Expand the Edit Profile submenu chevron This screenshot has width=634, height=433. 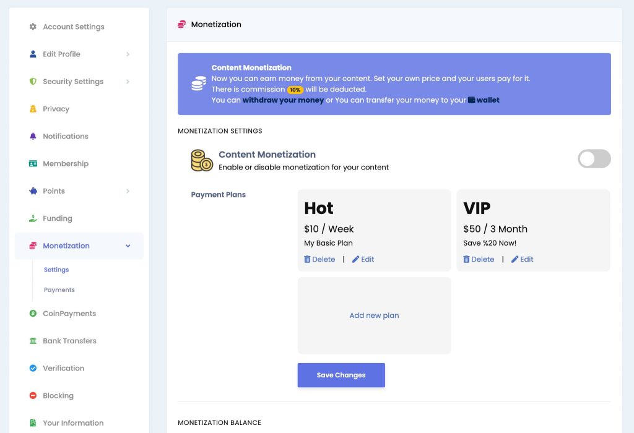coord(128,54)
